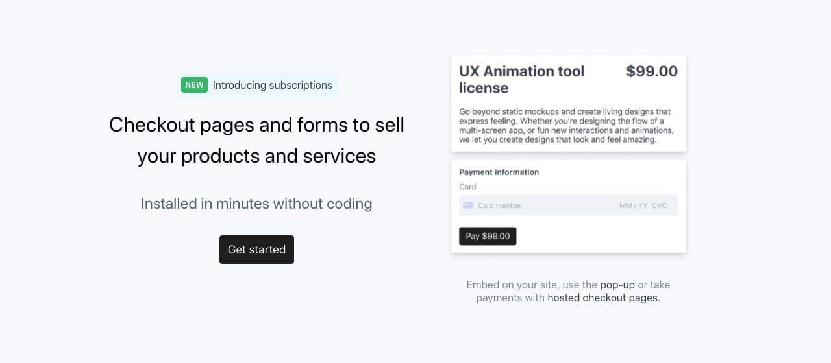The image size is (831, 363).
Task: Click the Payment information heading
Action: [499, 172]
